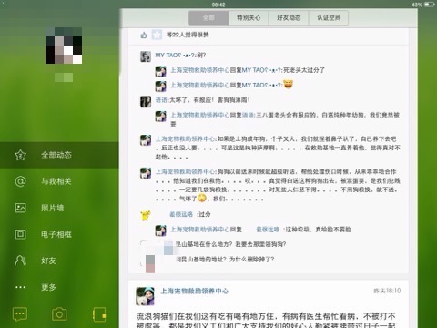
Task: Open 差很远咯 commenter name link
Action: [x=181, y=214]
